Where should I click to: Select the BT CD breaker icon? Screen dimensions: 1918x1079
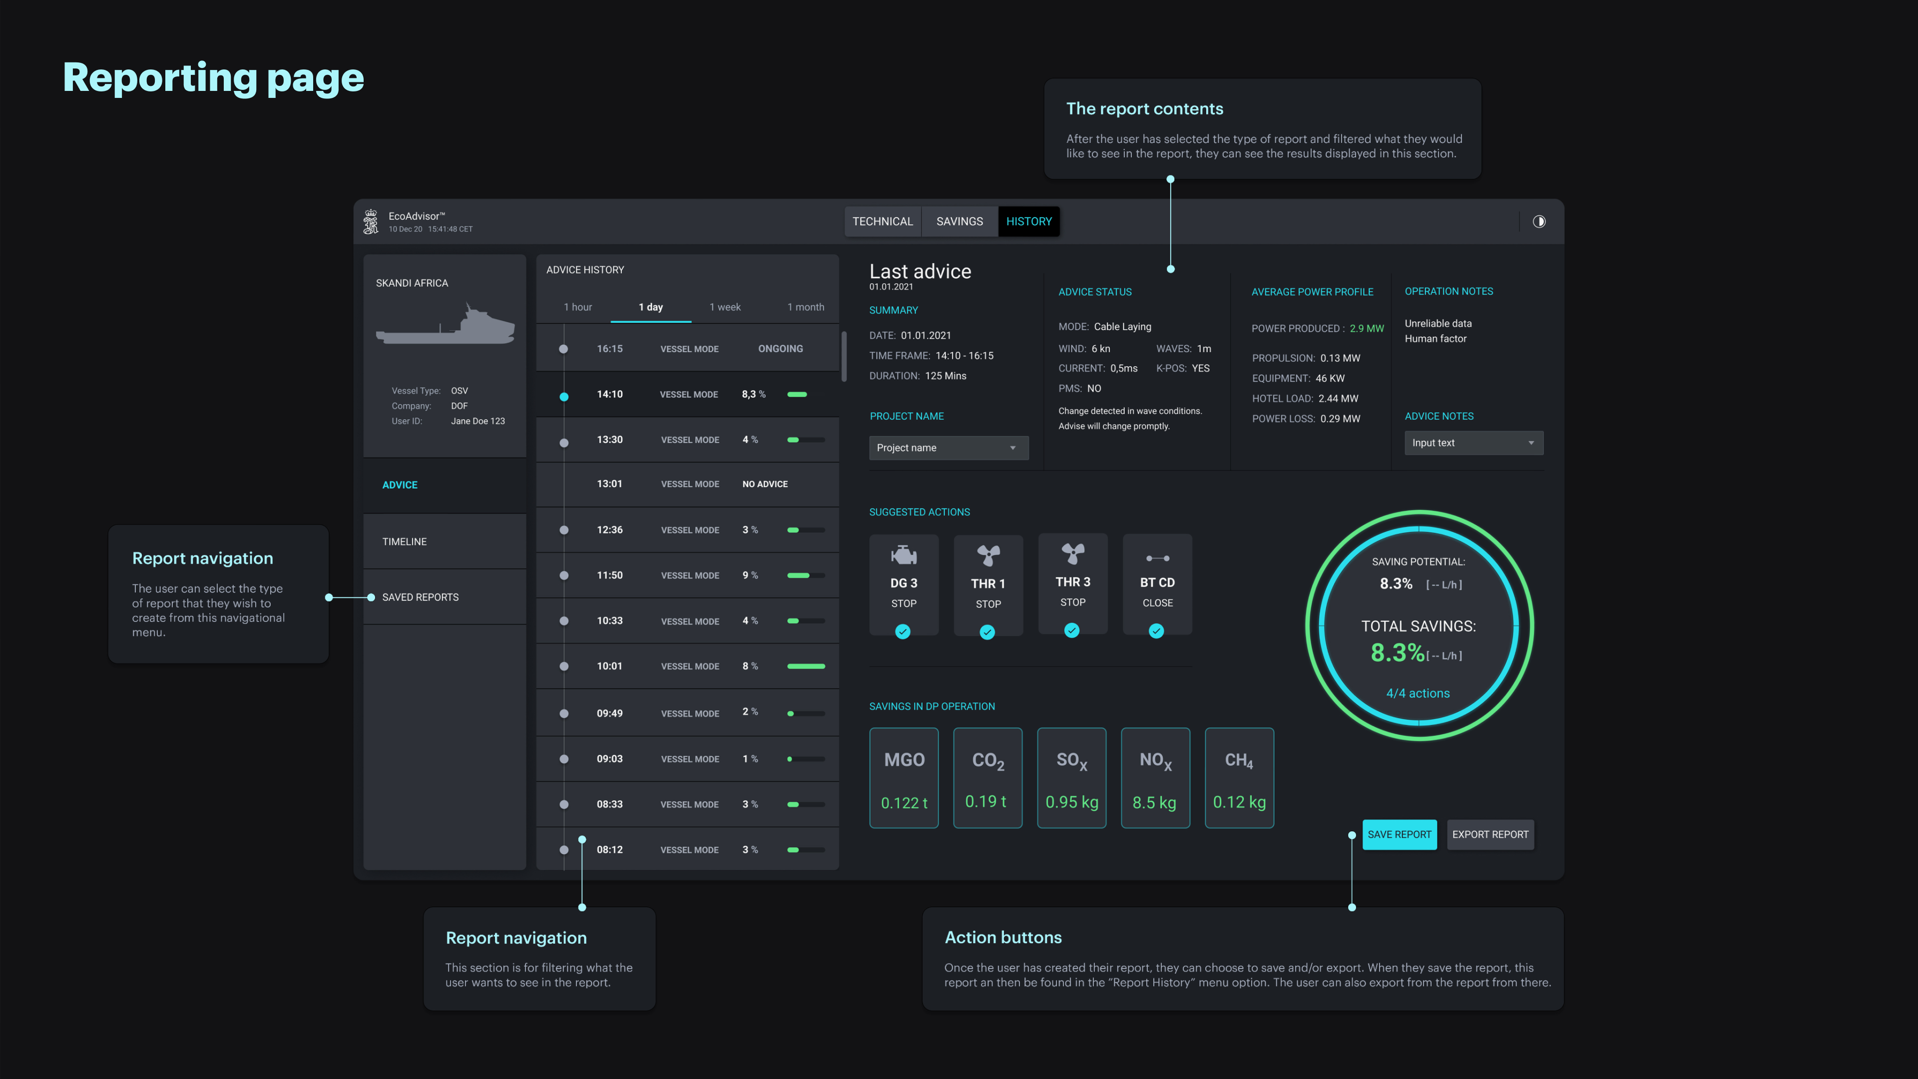[1157, 558]
